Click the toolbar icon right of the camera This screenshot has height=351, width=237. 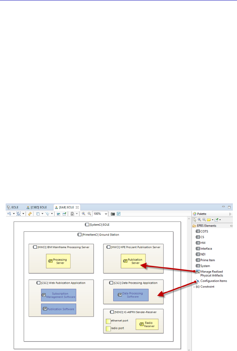[x=118, y=214]
